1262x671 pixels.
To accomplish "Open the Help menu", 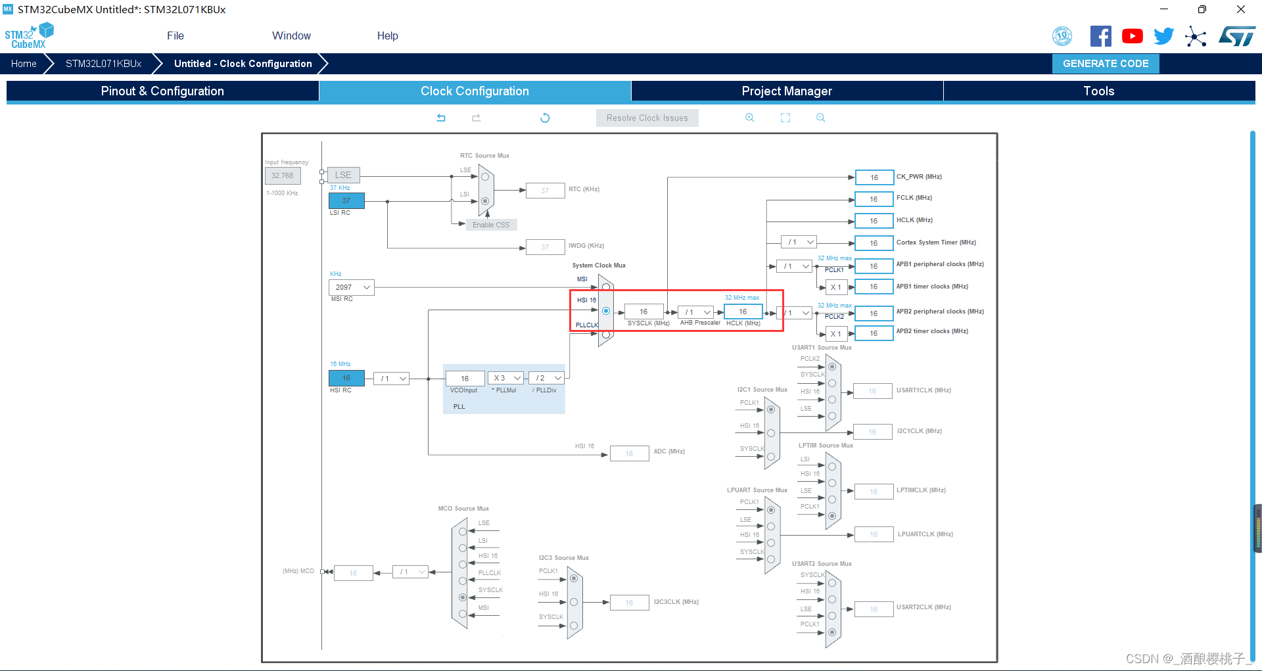I will click(387, 35).
